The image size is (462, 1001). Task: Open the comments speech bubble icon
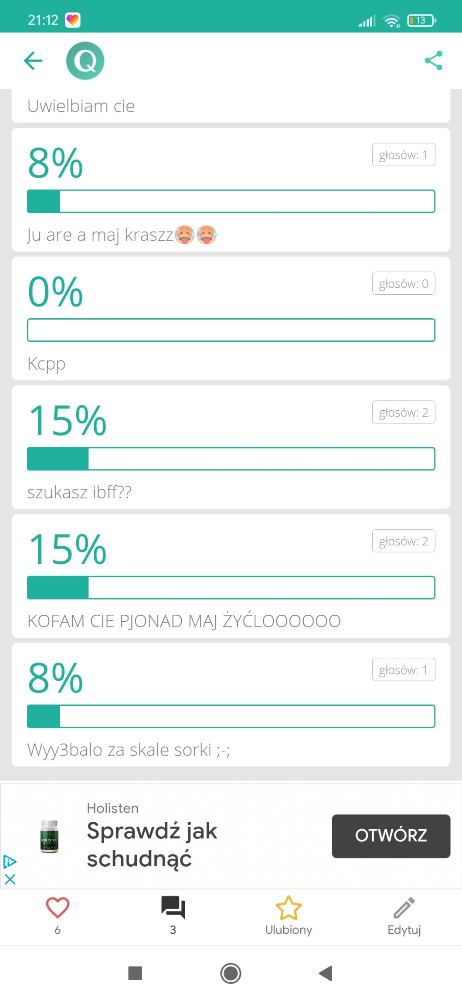[173, 908]
